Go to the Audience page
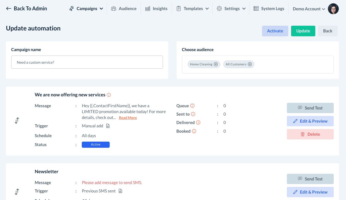Screen dimensions: 346x200 click(124, 9)
